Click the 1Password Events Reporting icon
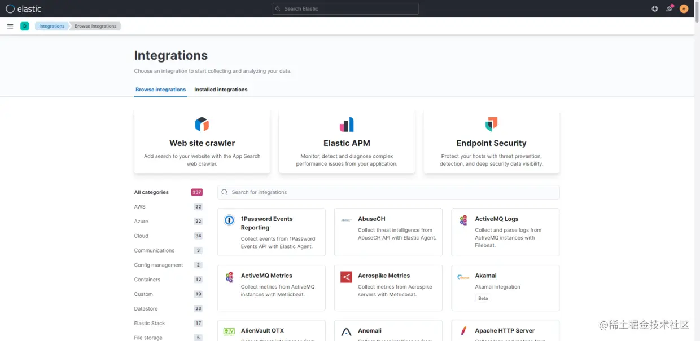This screenshot has width=700, height=341. [229, 220]
